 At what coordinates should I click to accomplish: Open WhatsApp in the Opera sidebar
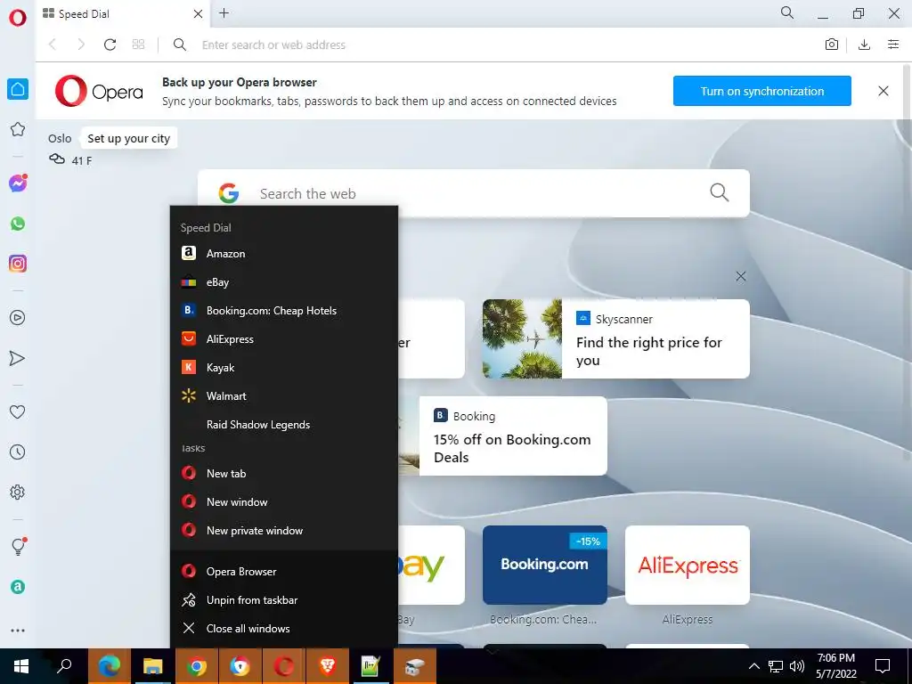(x=18, y=224)
